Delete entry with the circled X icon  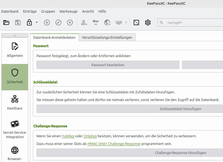70,23
